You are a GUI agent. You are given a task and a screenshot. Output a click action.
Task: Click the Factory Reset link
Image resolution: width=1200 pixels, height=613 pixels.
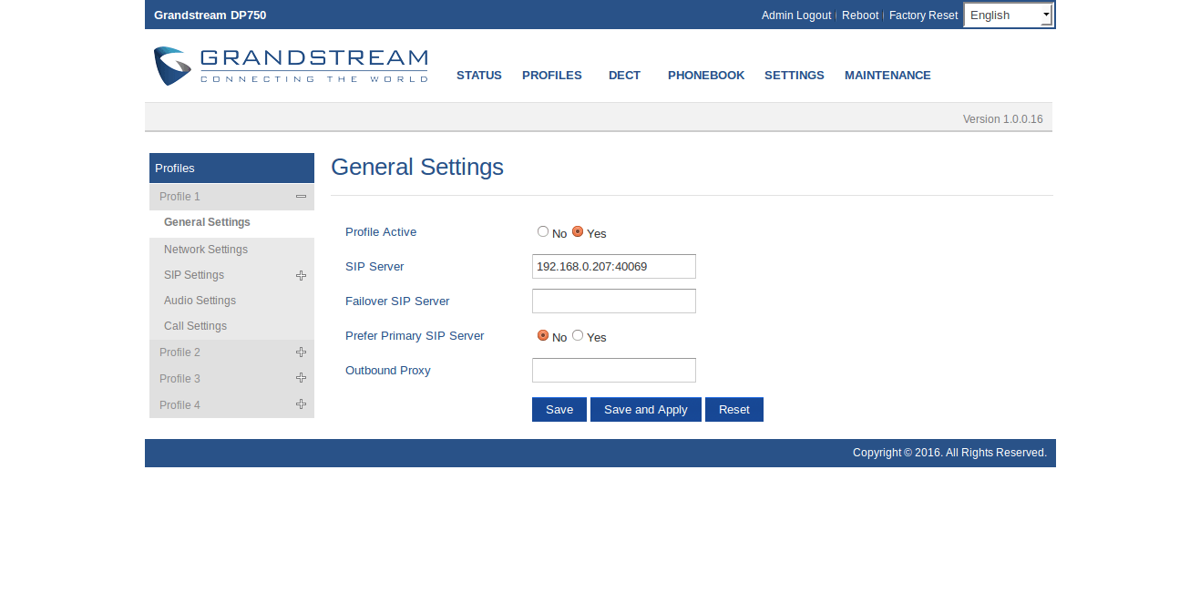click(x=923, y=15)
